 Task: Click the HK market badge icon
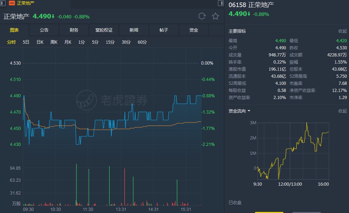tap(12, 3)
